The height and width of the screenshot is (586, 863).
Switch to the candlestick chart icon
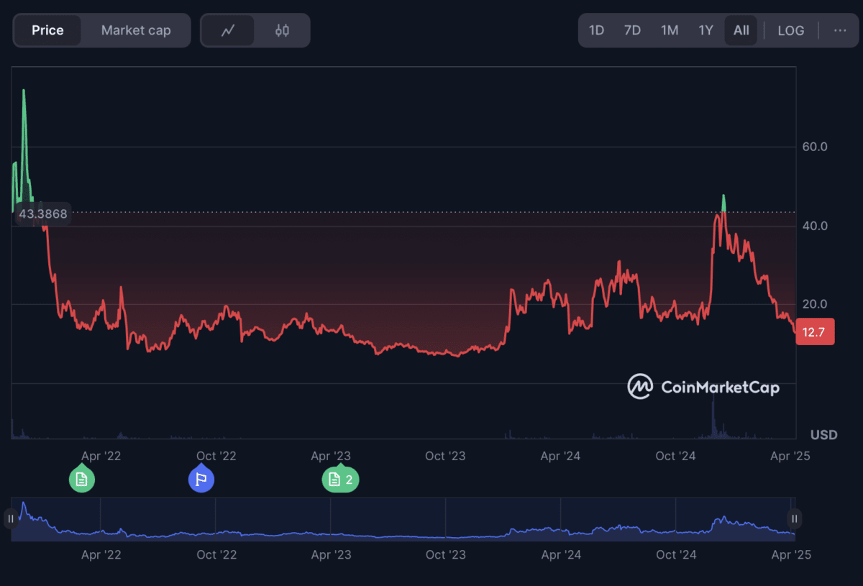[282, 30]
